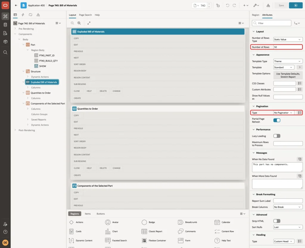Open the Utilities wrench menu
The width and height of the screenshot is (305, 248).
(256, 5)
